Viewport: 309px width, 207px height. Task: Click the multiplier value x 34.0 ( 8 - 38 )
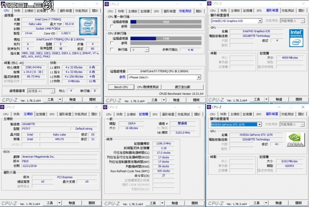pyautogui.click(x=33, y=72)
